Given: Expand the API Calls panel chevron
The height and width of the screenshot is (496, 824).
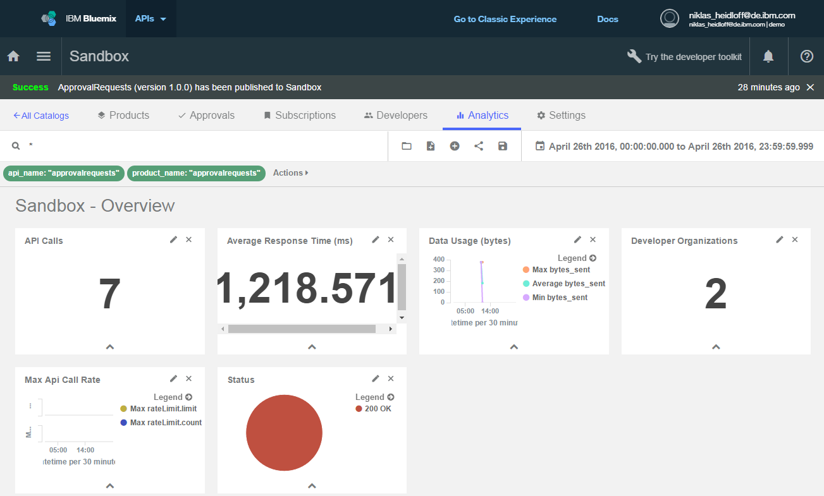Looking at the screenshot, I should click(x=109, y=347).
